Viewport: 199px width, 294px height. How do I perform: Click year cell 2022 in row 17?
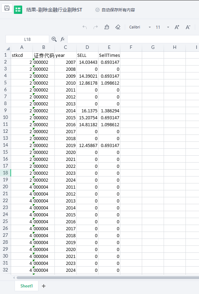(65, 166)
